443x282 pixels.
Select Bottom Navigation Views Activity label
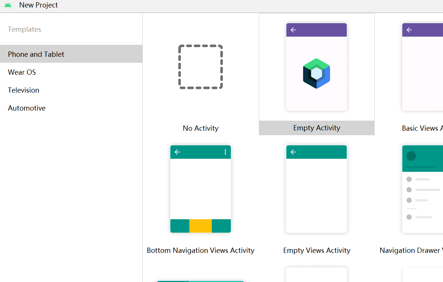[x=201, y=250]
